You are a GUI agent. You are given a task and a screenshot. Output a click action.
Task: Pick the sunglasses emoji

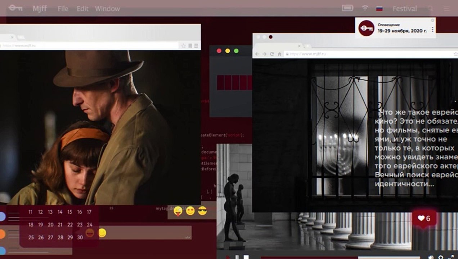[202, 211]
